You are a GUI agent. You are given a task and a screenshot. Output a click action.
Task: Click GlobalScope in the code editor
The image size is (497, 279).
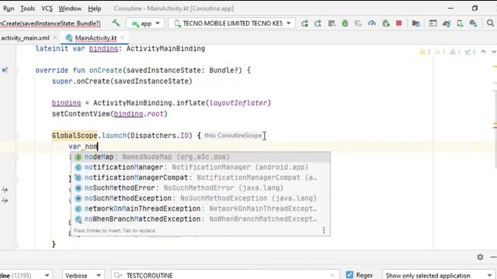click(x=75, y=136)
